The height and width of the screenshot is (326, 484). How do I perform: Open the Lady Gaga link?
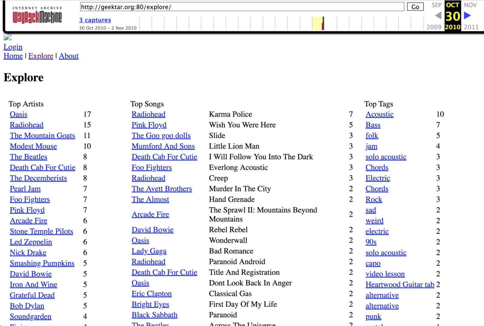[149, 251]
